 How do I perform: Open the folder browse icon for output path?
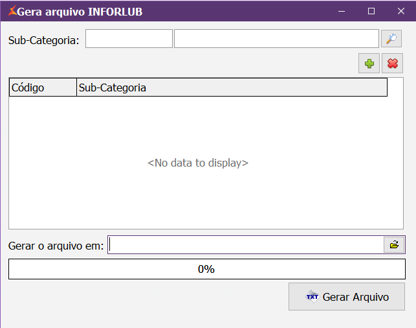pyautogui.click(x=393, y=245)
